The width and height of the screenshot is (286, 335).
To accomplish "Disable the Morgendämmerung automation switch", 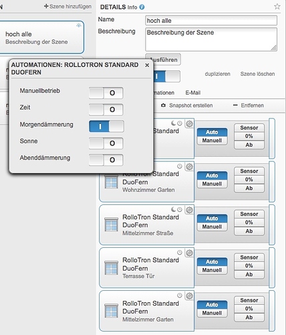I will 106,127.
